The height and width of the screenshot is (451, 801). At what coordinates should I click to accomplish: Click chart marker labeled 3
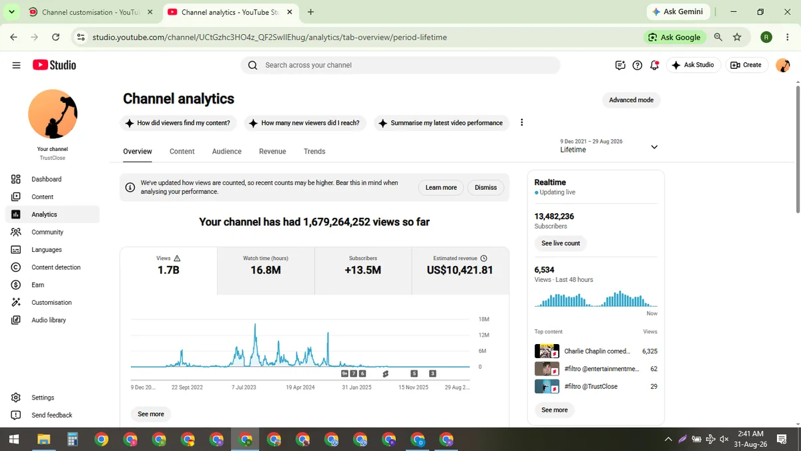(433, 373)
